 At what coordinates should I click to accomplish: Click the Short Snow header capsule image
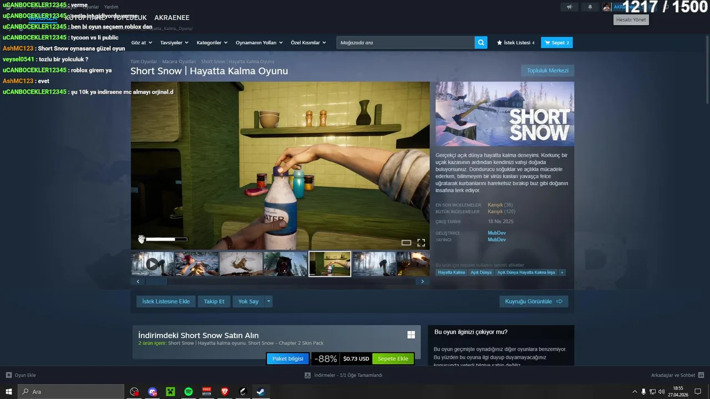[505, 114]
